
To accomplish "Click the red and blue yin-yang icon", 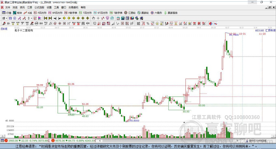I will (x=211, y=24).
